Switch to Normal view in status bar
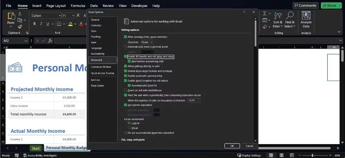The image size is (345, 158). [271, 155]
